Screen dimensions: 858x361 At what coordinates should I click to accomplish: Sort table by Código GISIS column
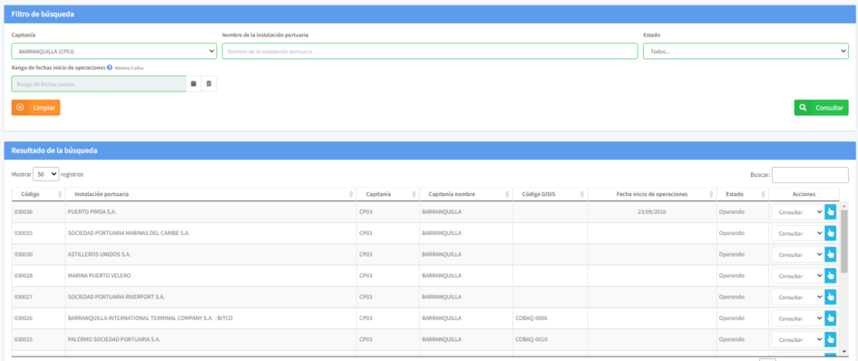(550, 194)
